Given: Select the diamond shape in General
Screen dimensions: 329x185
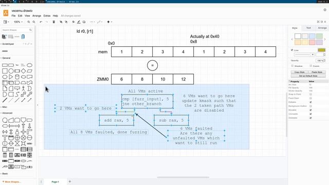Looking at the screenshot, I should click(x=23, y=71).
